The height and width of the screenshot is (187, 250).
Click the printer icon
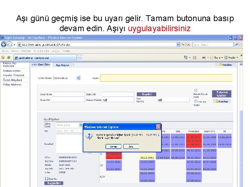click(x=204, y=57)
